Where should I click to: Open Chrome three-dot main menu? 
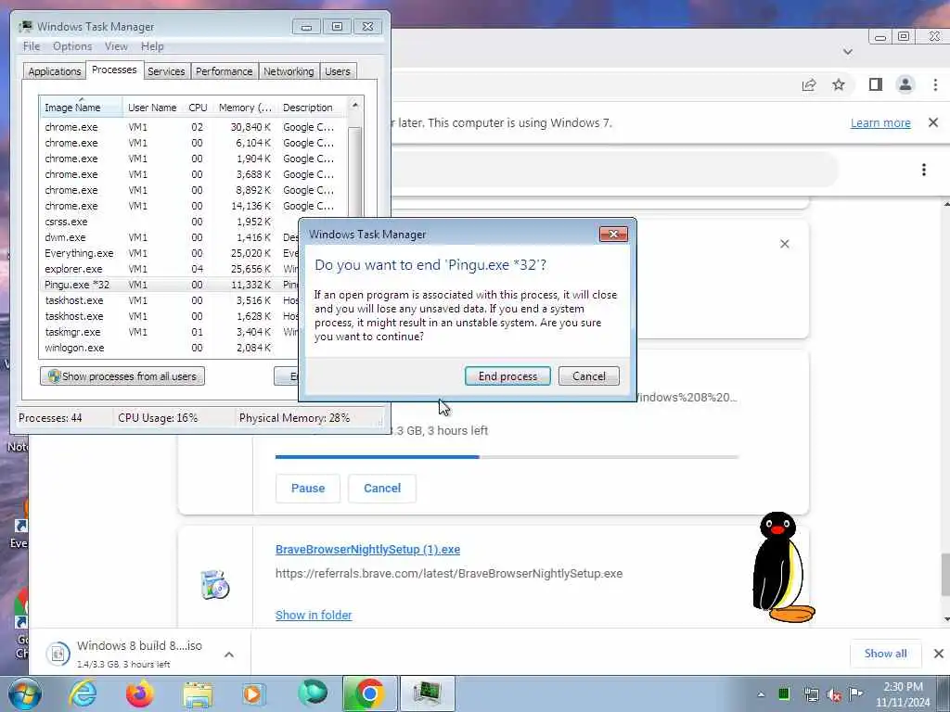coord(935,84)
